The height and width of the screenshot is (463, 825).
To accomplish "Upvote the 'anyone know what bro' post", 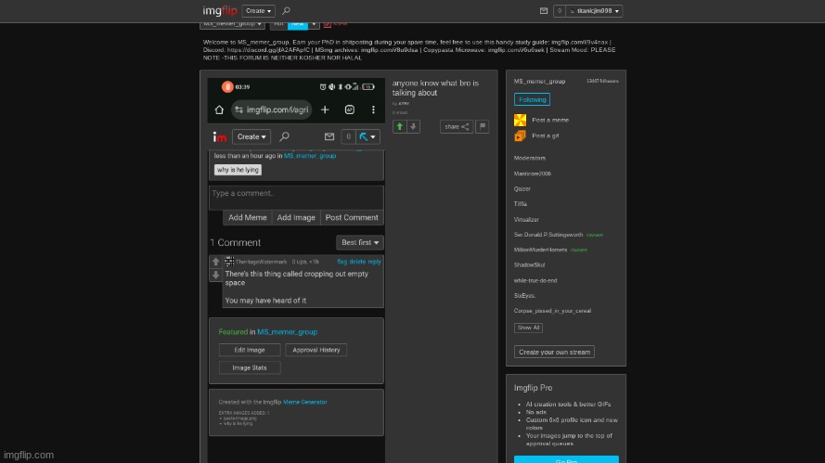I will (399, 126).
